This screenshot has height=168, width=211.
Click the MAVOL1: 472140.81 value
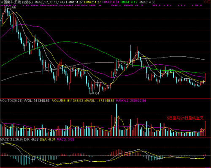pos(99,101)
